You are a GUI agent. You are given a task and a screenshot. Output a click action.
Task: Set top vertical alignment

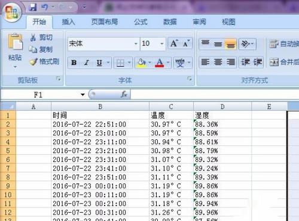205,43
